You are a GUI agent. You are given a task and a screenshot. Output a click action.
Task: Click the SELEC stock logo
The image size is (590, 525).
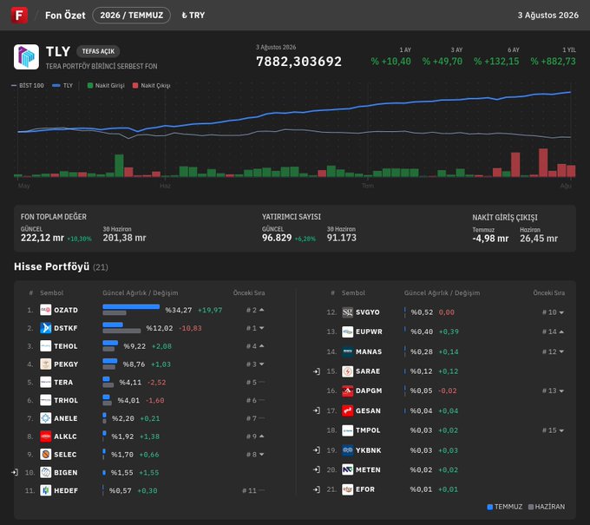[45, 454]
